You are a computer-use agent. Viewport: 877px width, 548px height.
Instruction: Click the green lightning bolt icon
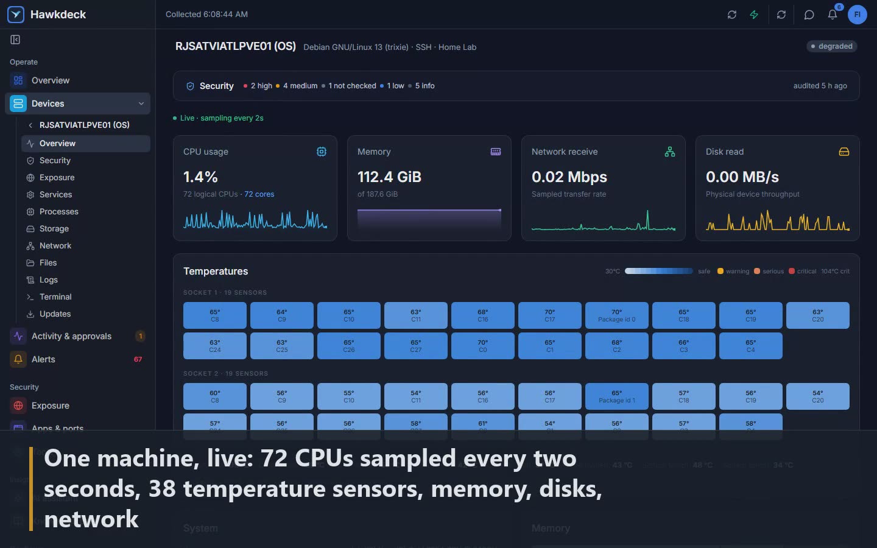coord(754,15)
